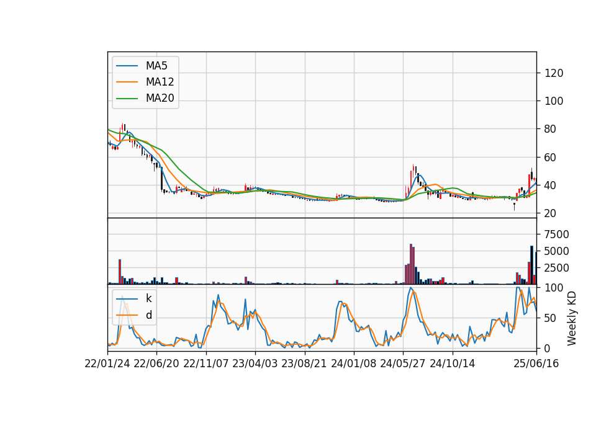Click the 24/10/14 date tick label
Screen dimensions: 596x428
(453, 363)
